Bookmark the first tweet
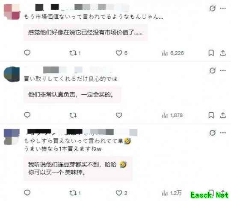Viewport: 231px width, 201px height. pyautogui.click(x=211, y=53)
